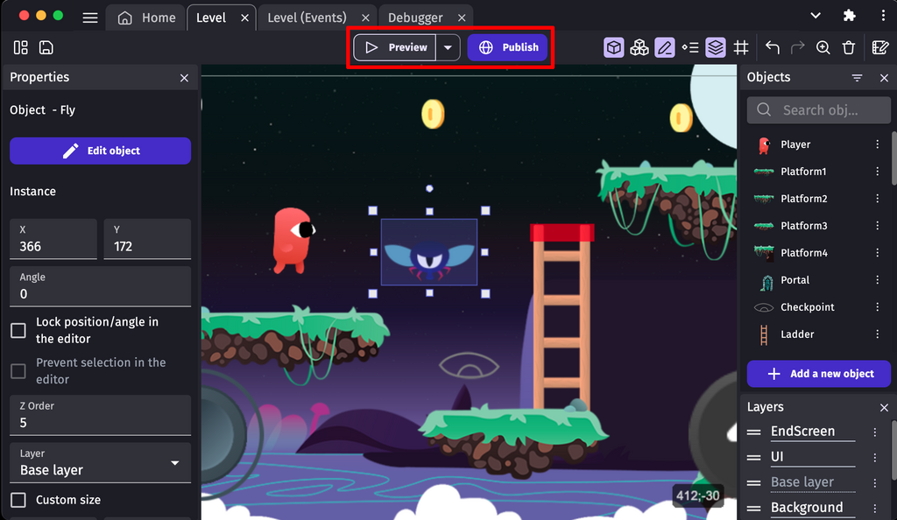
Task: Delete selection with the trash icon
Action: [848, 47]
